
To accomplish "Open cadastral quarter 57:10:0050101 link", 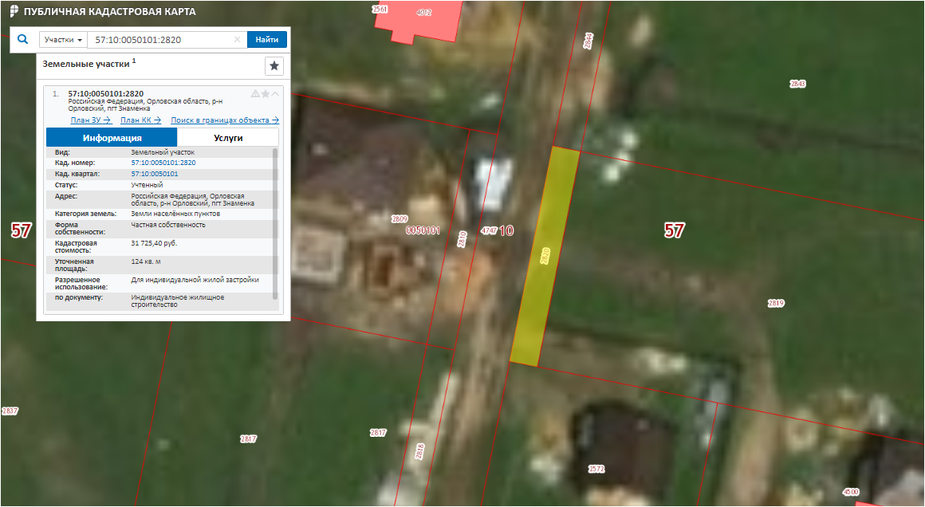I will (x=154, y=174).
